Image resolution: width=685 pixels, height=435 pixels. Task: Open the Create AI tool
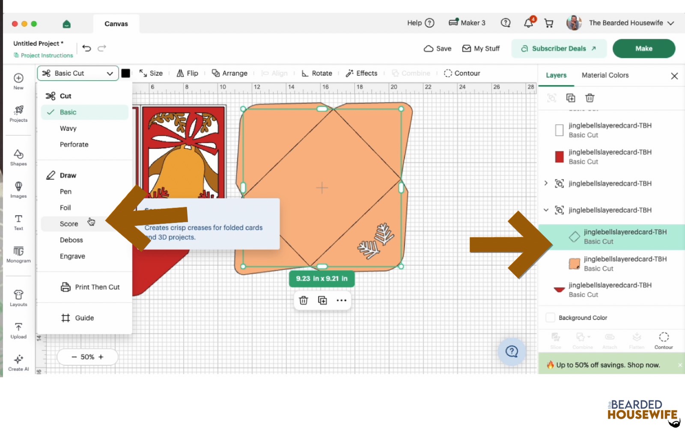click(x=18, y=363)
